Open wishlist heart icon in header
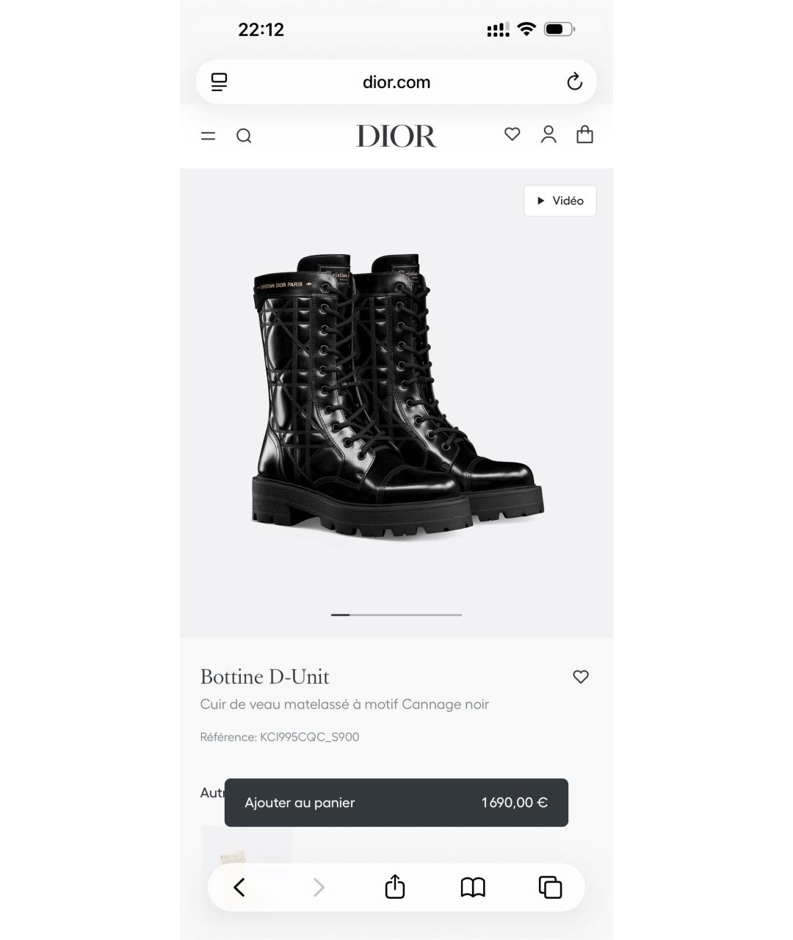The width and height of the screenshot is (793, 940). pos(513,134)
